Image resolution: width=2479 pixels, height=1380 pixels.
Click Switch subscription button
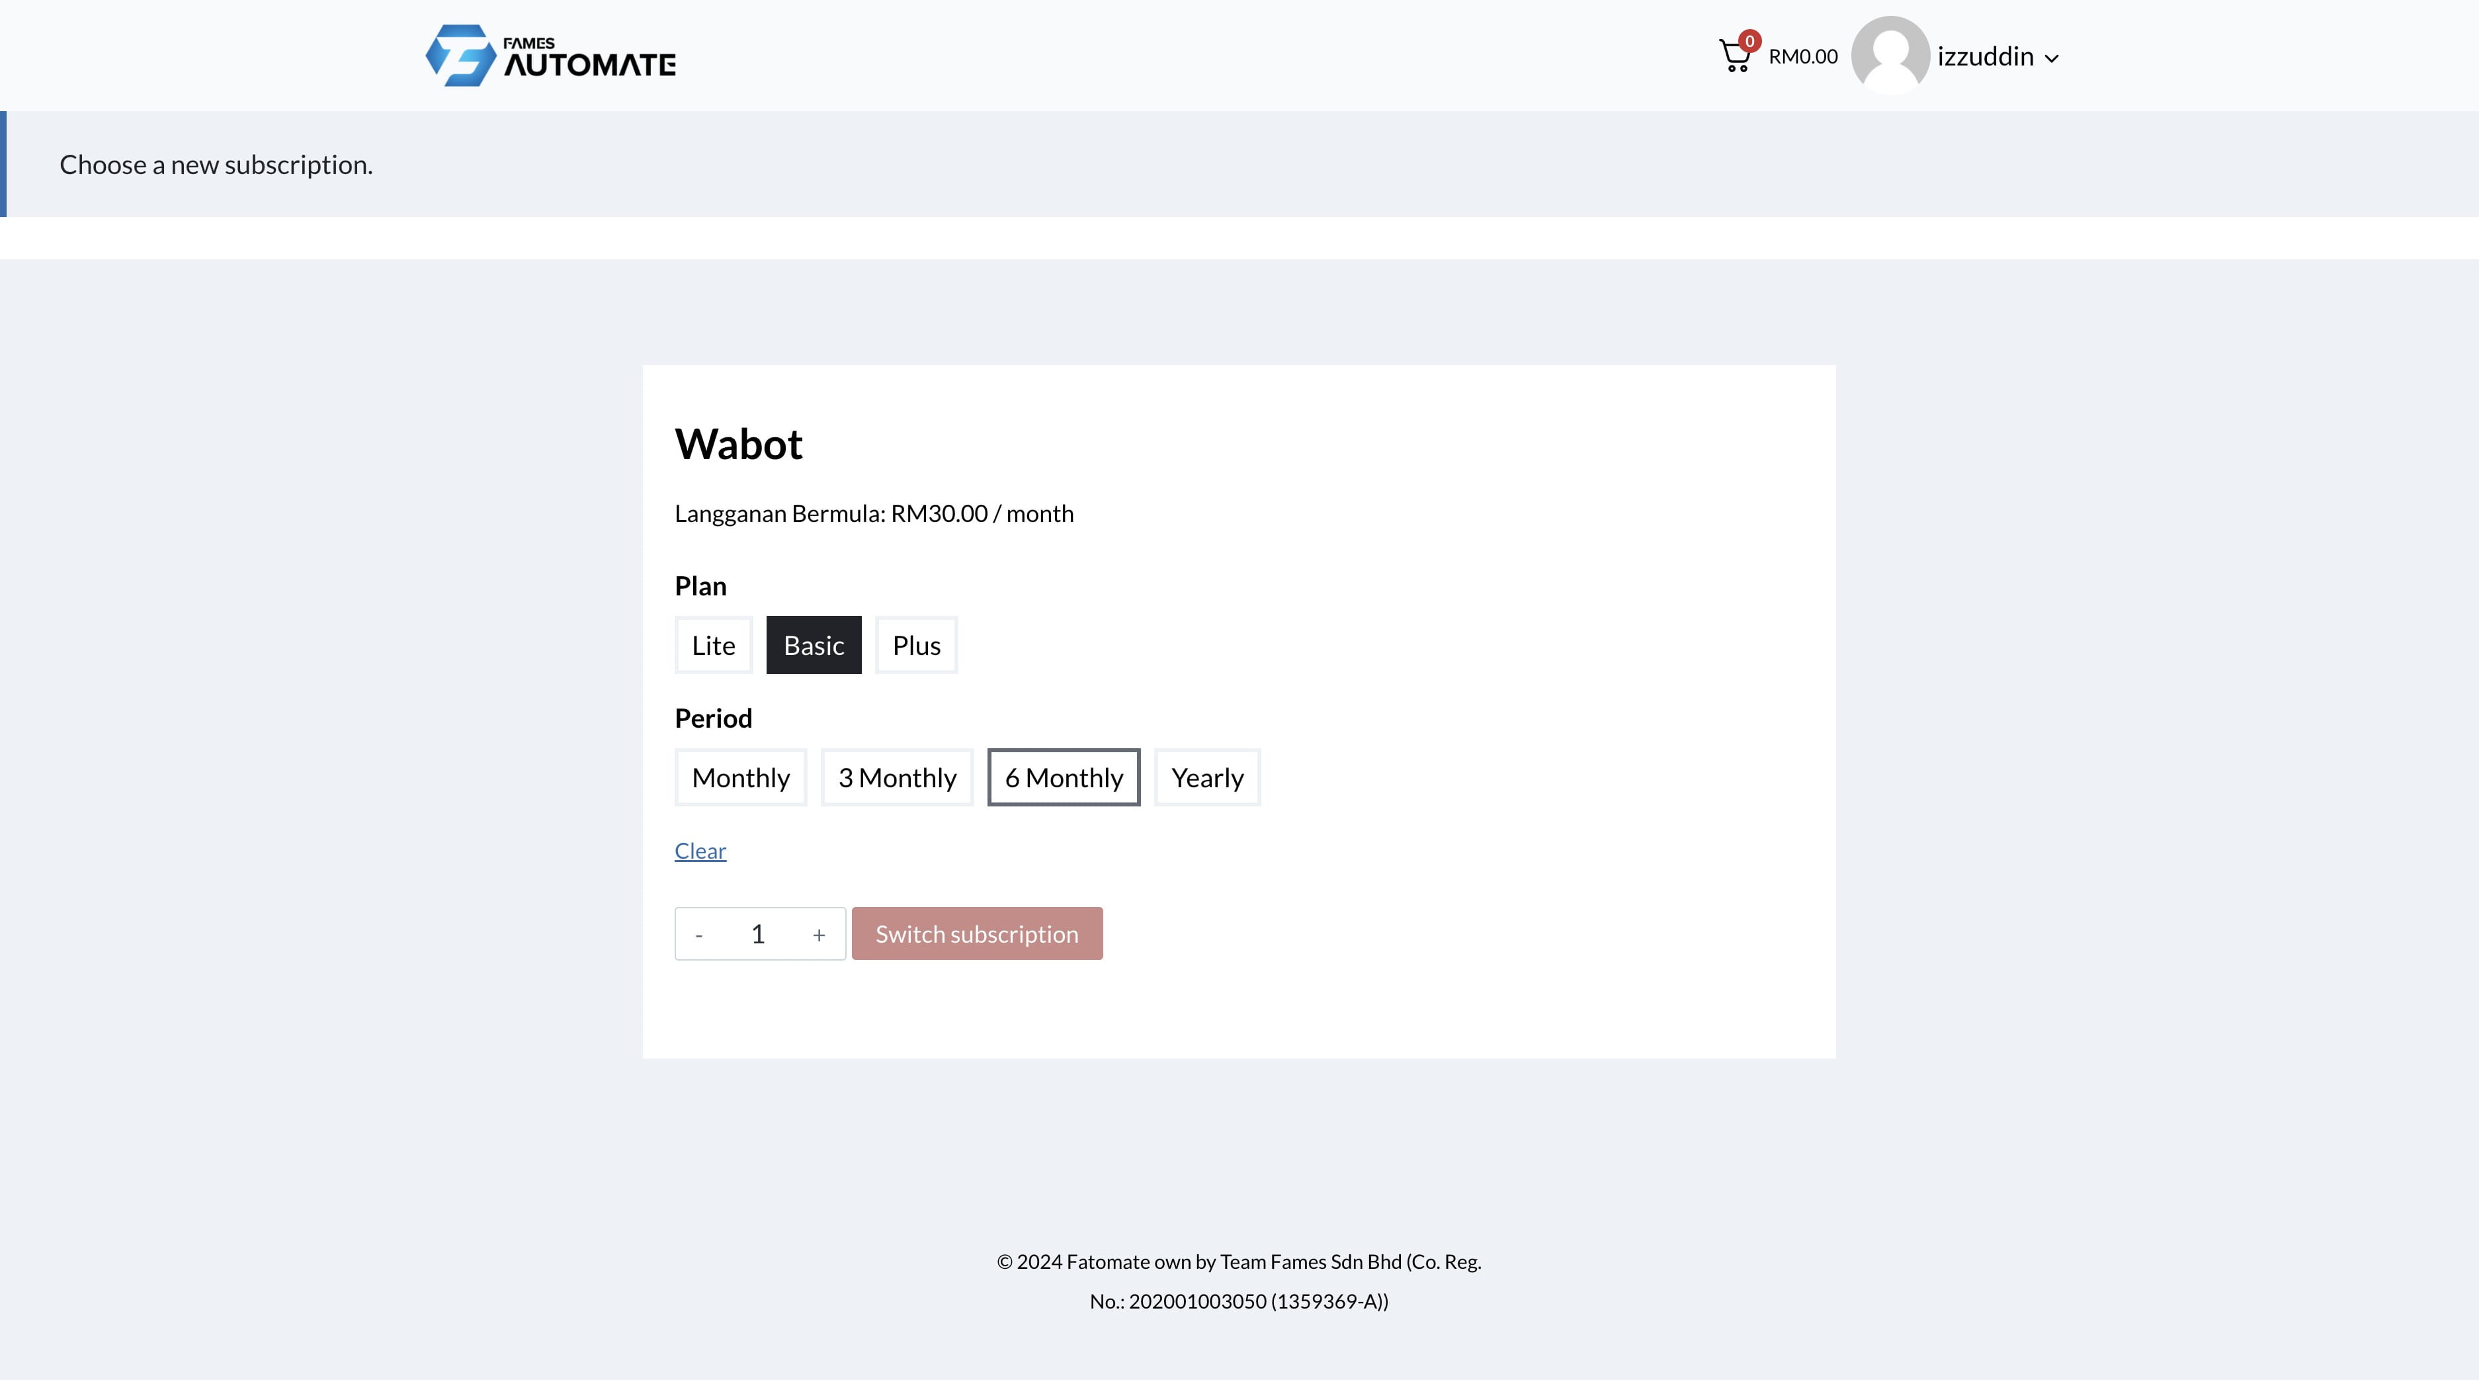coord(977,933)
